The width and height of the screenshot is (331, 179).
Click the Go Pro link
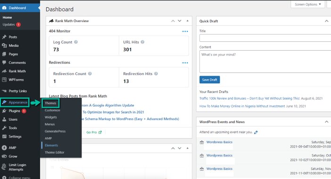[94, 132]
